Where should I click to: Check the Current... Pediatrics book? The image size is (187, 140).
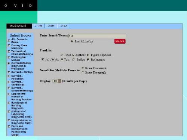tap(9, 76)
